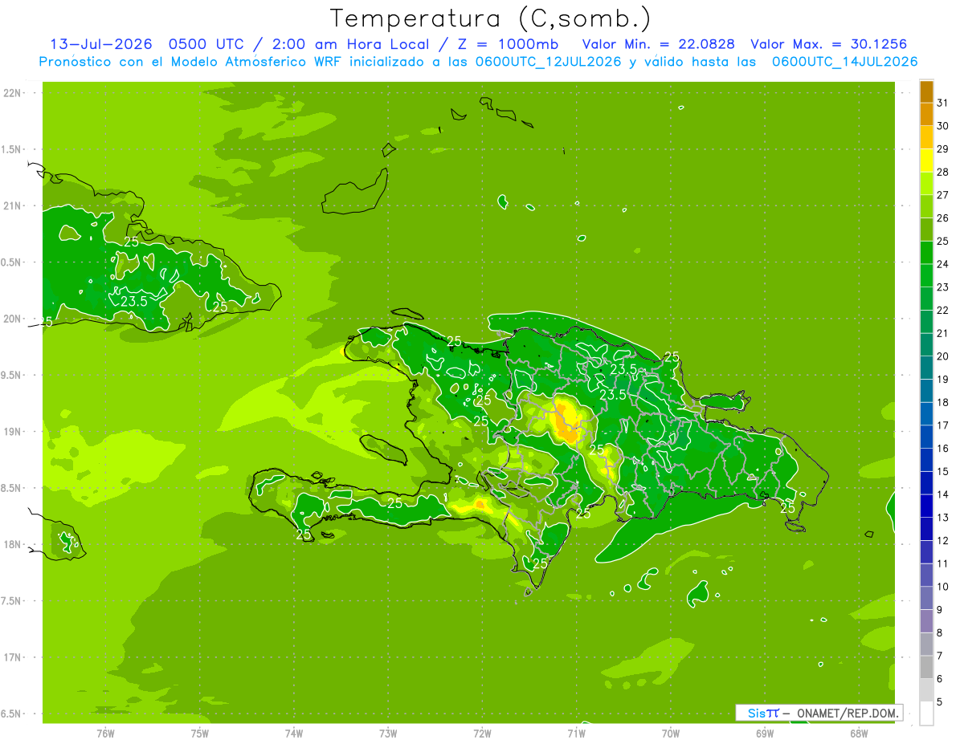Click the '72W' longitude axis label
This screenshot has width=964, height=744.
482,733
